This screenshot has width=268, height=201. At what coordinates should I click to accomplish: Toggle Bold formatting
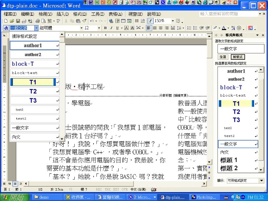pyautogui.click(x=105, y=28)
